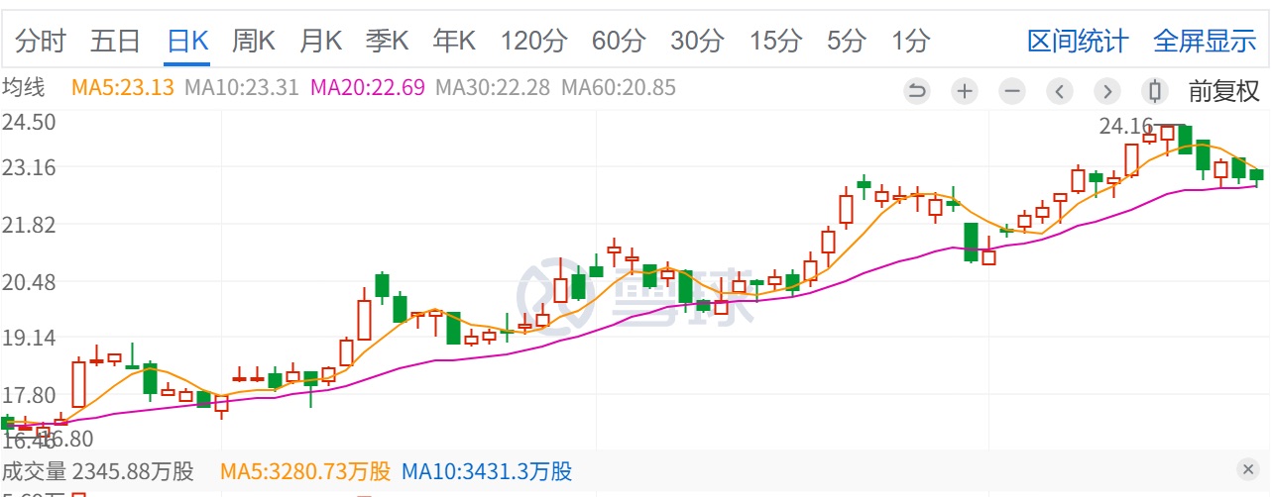This screenshot has height=497, width=1271.
Task: Open the 月K monthly chart
Action: [x=320, y=41]
